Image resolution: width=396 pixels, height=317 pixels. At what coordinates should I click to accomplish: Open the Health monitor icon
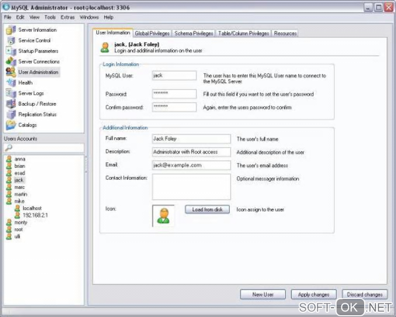(10, 83)
